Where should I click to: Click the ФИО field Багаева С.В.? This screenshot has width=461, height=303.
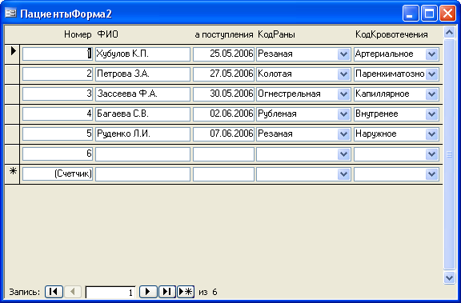[142, 114]
